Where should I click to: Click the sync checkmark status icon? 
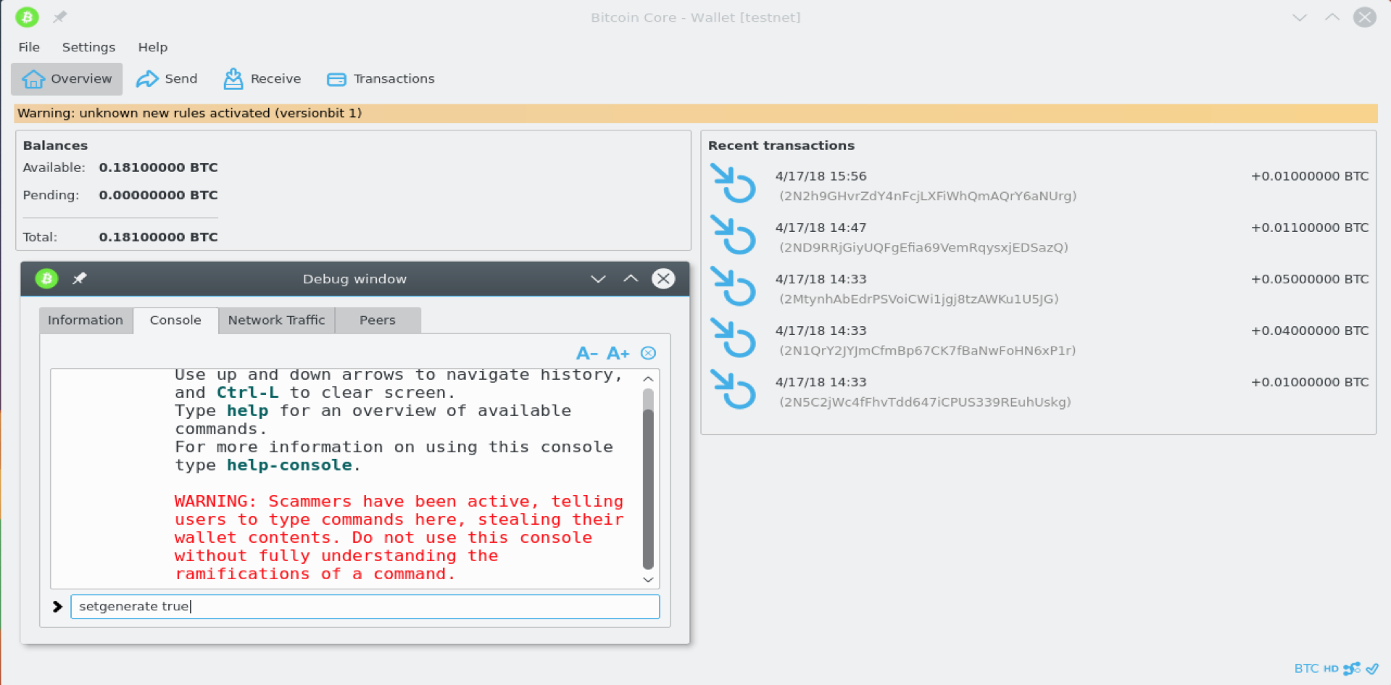click(x=1372, y=668)
